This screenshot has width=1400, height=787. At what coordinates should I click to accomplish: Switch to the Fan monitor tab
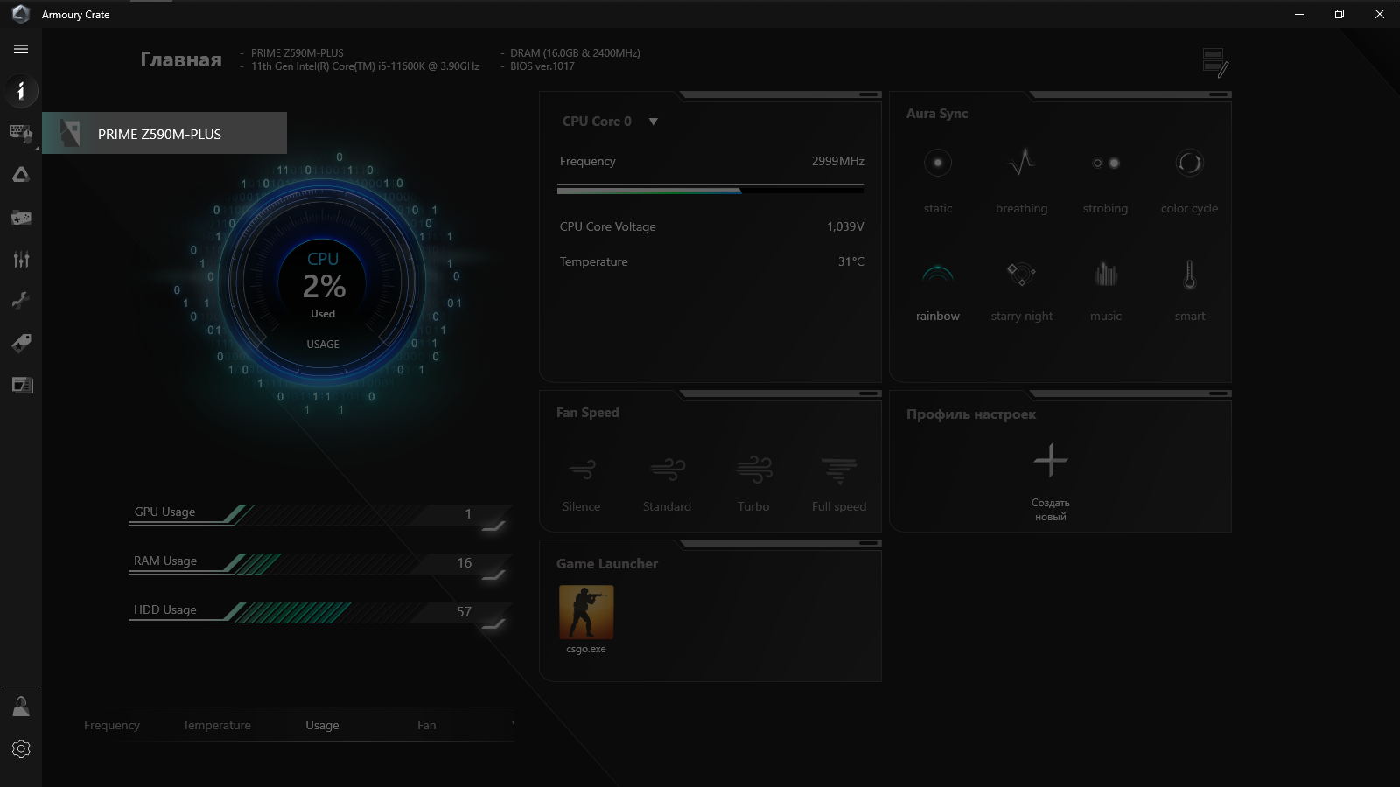[x=427, y=725]
